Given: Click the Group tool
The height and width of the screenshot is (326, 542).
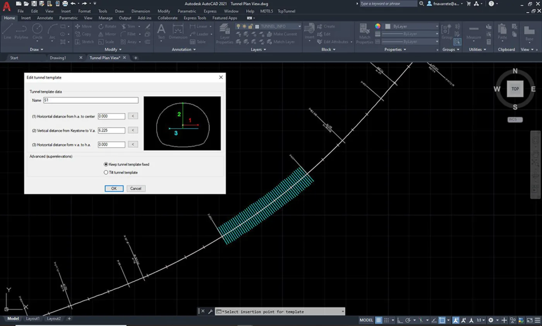Looking at the screenshot, I should pyautogui.click(x=446, y=32).
